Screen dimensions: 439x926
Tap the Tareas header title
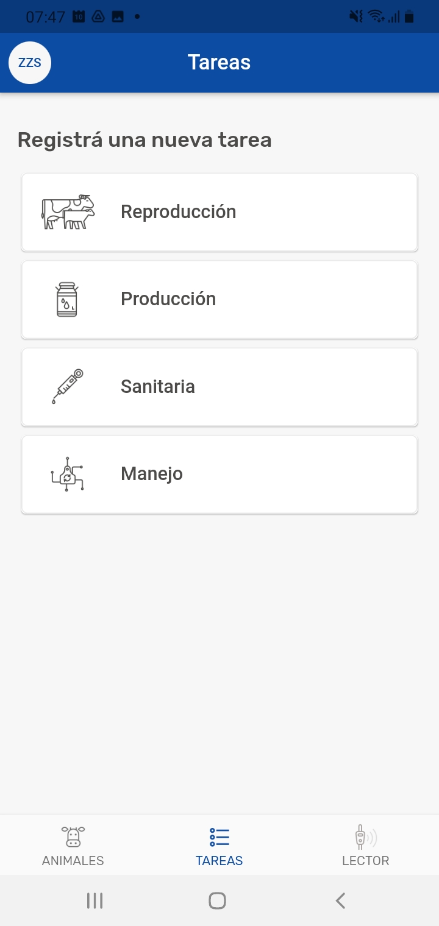tap(219, 62)
